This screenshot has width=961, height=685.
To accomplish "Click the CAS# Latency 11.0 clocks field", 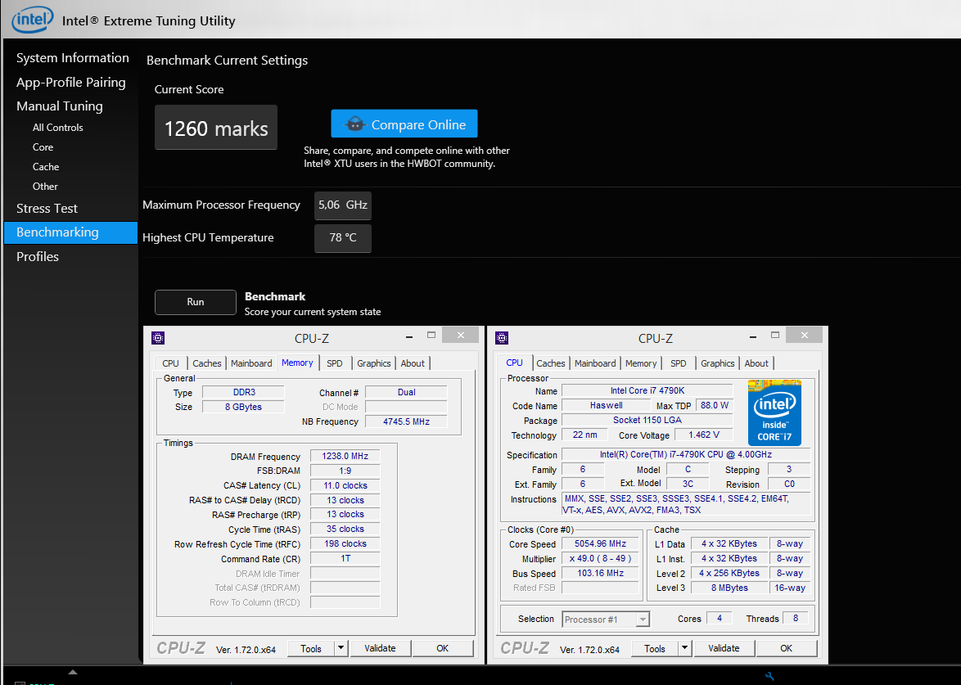I will click(x=345, y=485).
